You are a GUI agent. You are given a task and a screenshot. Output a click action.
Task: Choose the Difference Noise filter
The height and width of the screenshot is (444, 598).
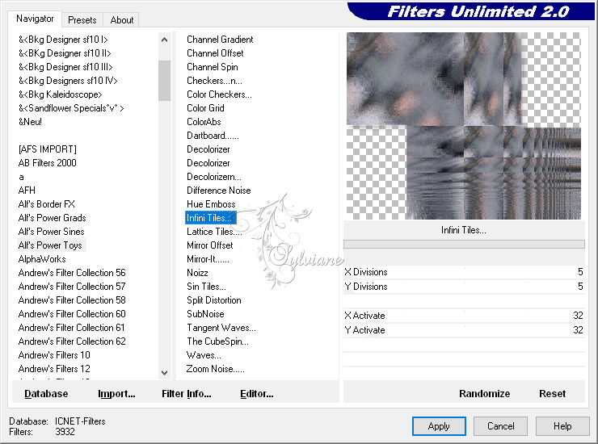(219, 191)
